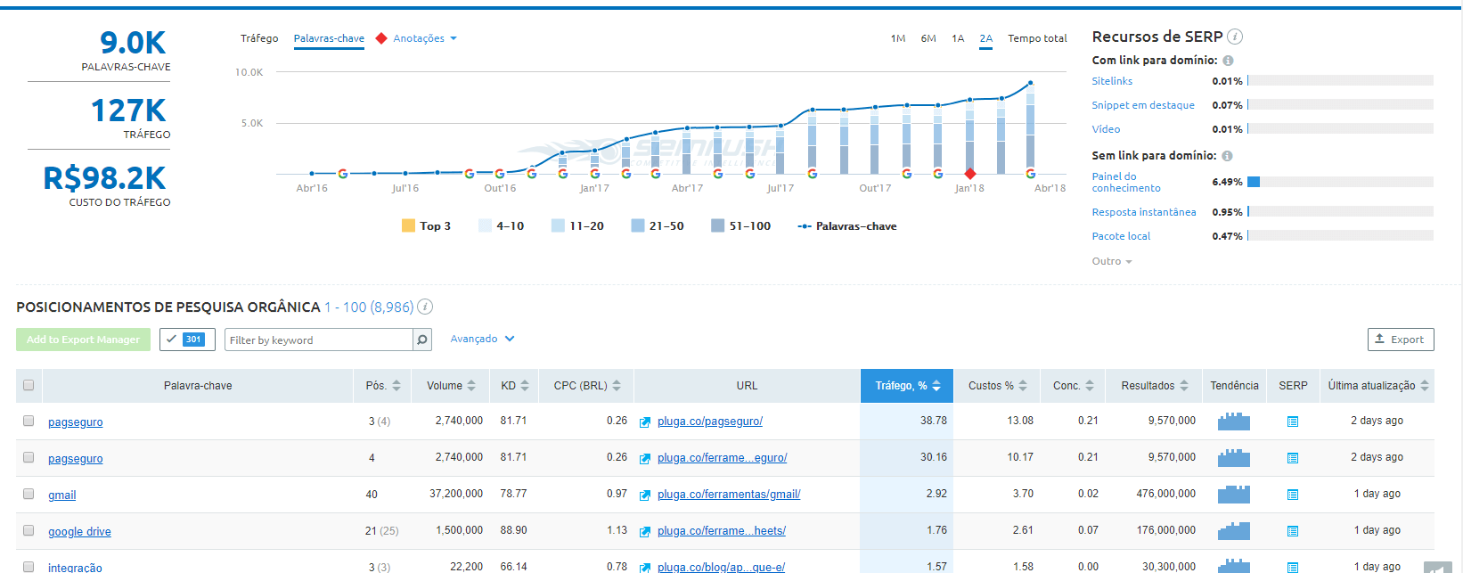Click Add to Export Manager button
This screenshot has width=1463, height=573.
click(83, 340)
